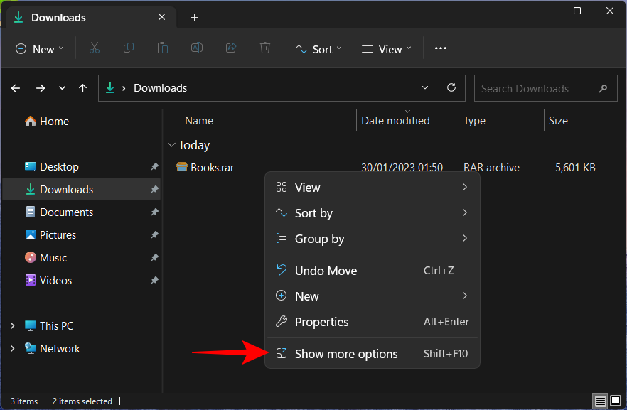
Task: Open the See more ellipsis menu
Action: point(441,48)
